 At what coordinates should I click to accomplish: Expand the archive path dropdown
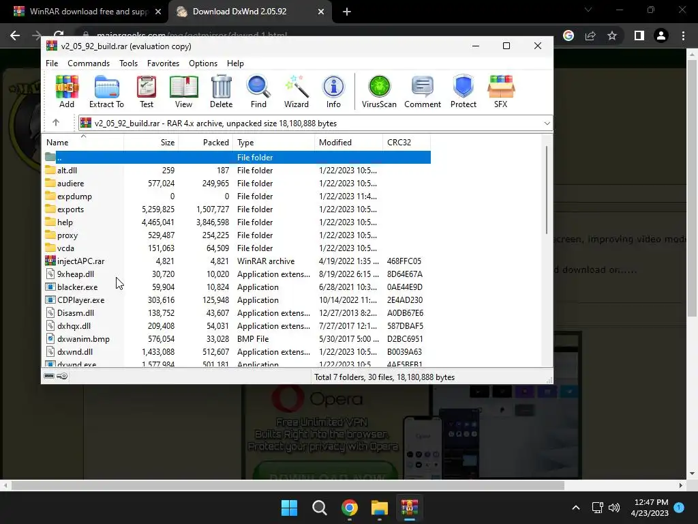[x=547, y=123]
